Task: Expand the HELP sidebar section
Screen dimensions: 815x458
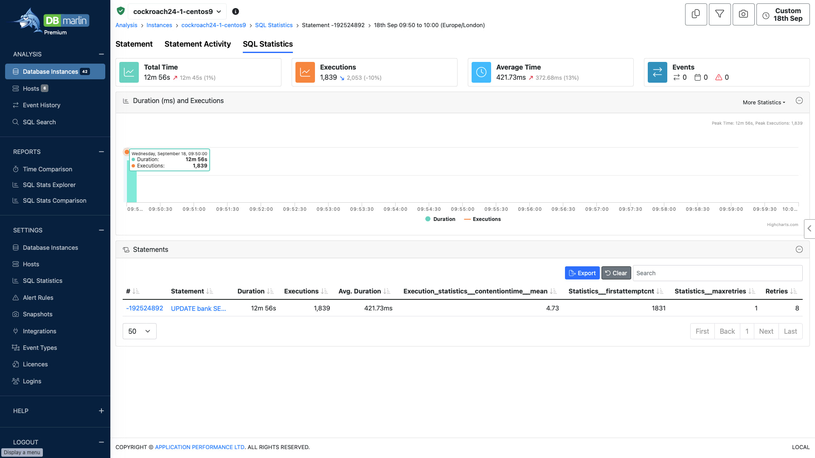Action: tap(101, 411)
